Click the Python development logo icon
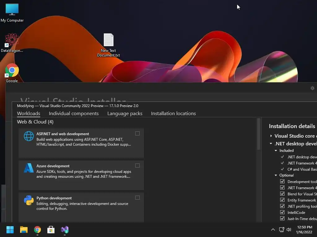The width and height of the screenshot is (317, 237). (x=29, y=200)
